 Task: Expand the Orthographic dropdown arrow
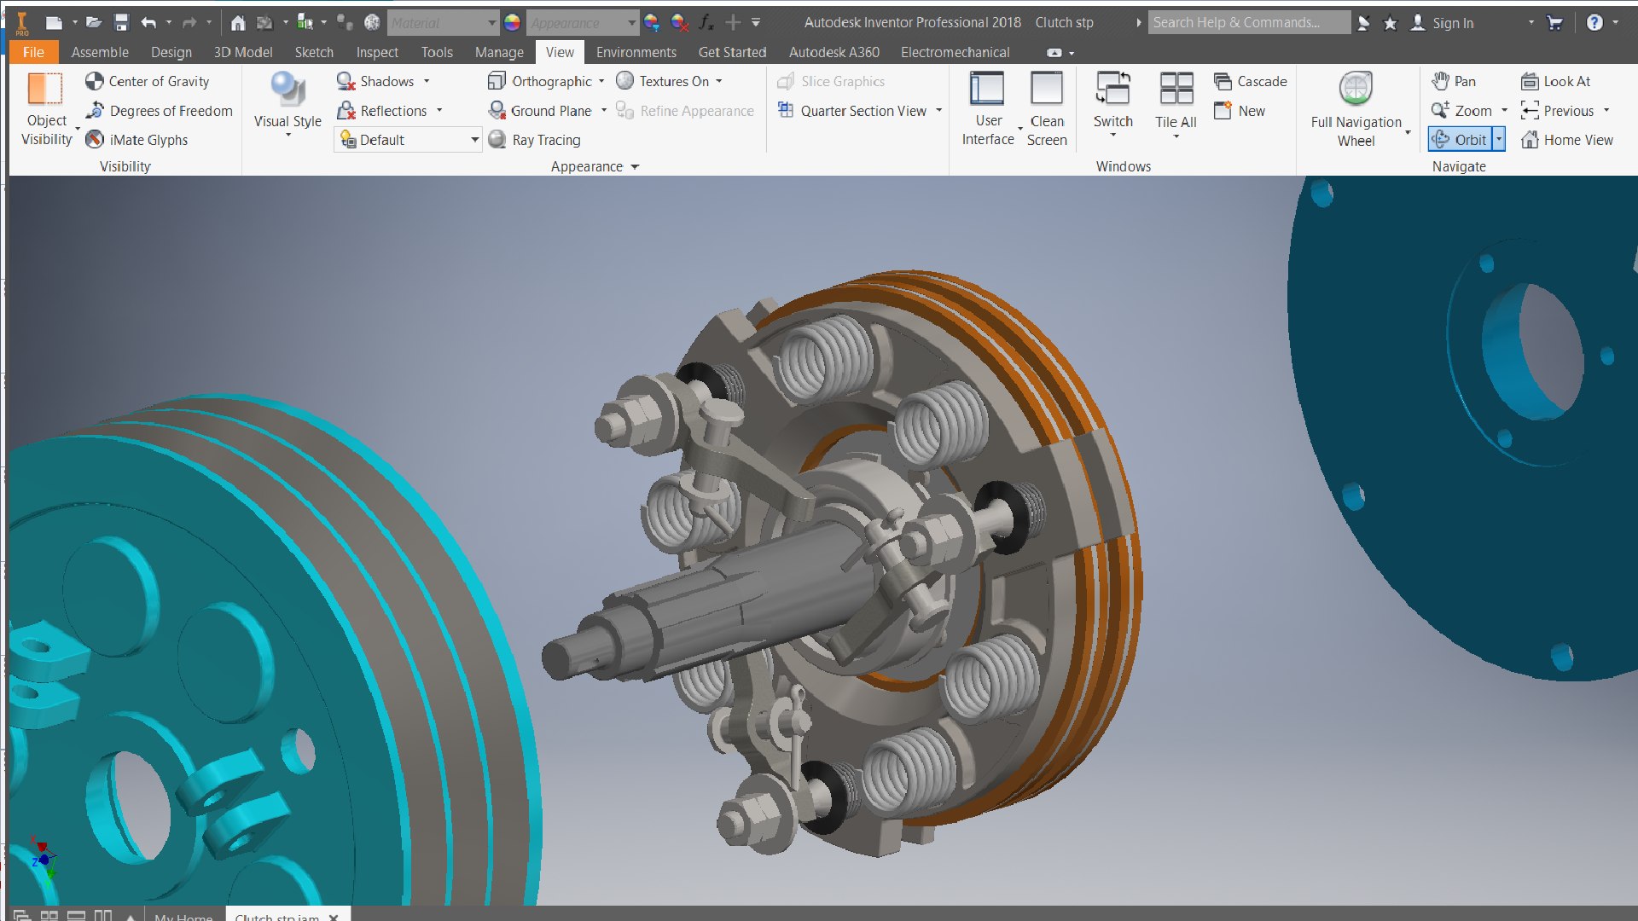click(601, 81)
